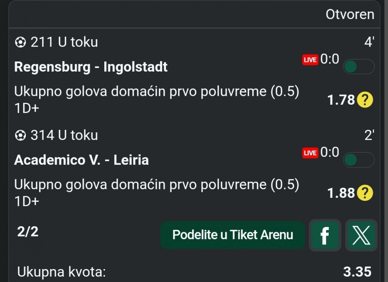Click the Facebook share icon
This screenshot has width=388, height=282.
coord(325,235)
